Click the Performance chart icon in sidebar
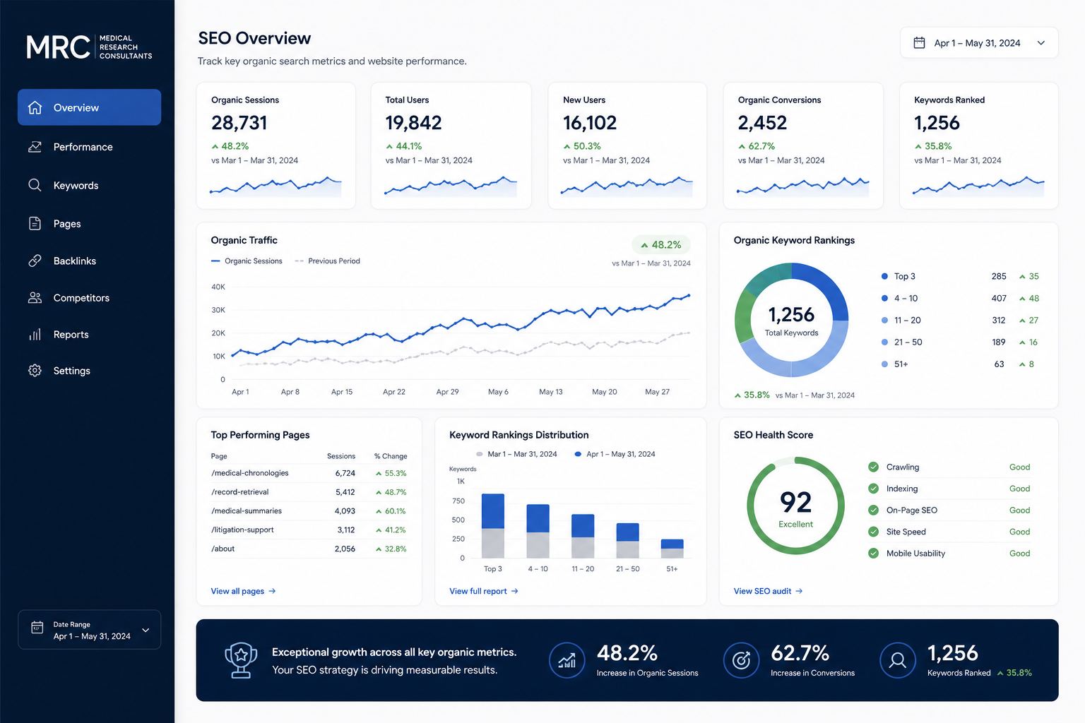The image size is (1085, 723). click(x=35, y=147)
